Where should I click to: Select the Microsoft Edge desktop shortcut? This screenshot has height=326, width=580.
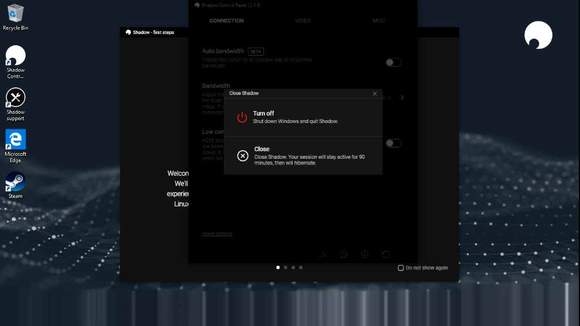coord(15,146)
